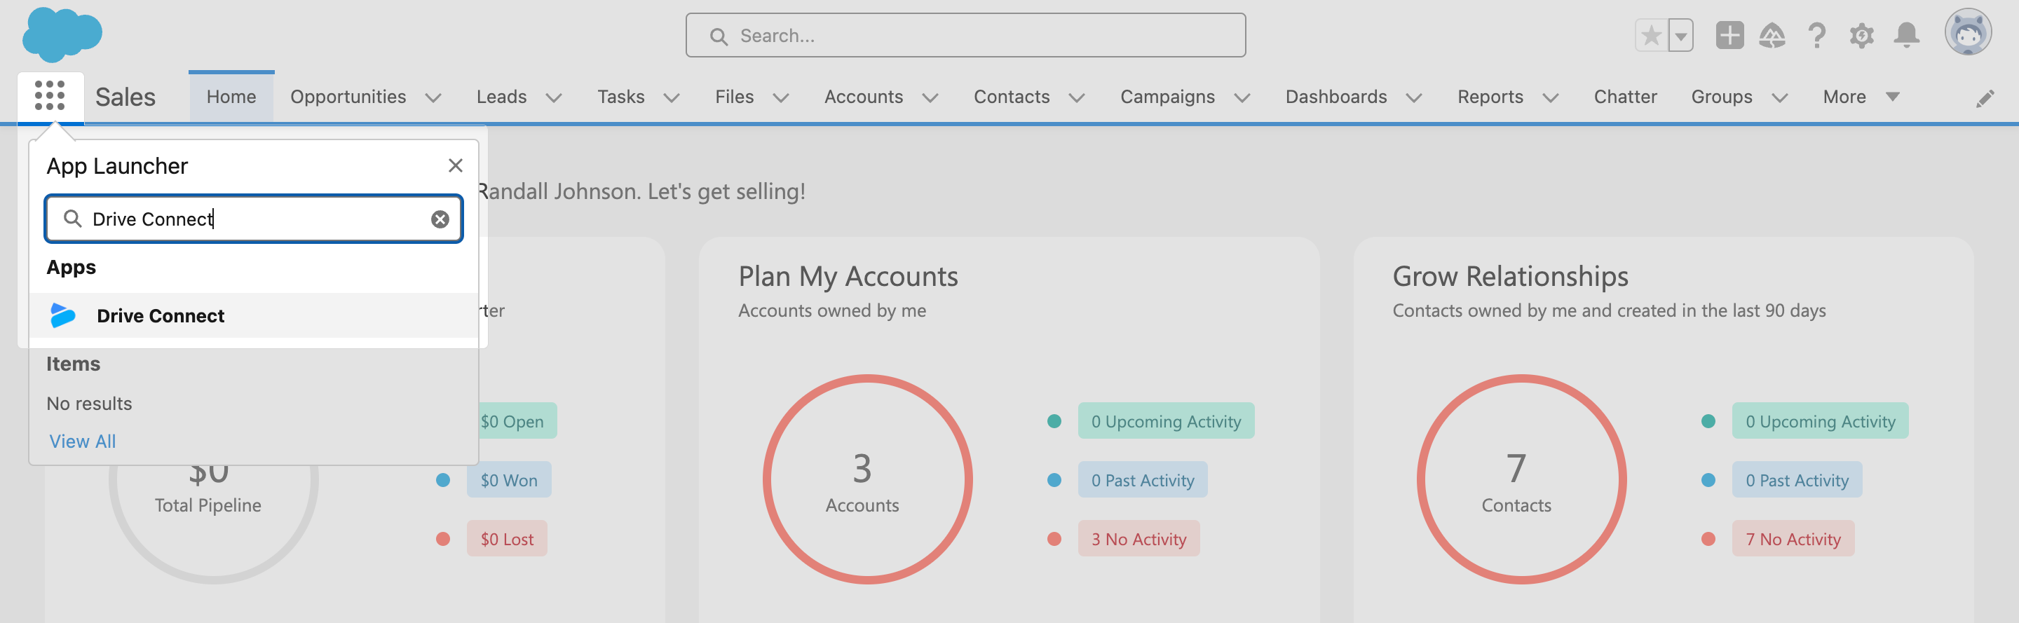Click the View All link
This screenshot has height=623, width=2019.
tap(82, 441)
